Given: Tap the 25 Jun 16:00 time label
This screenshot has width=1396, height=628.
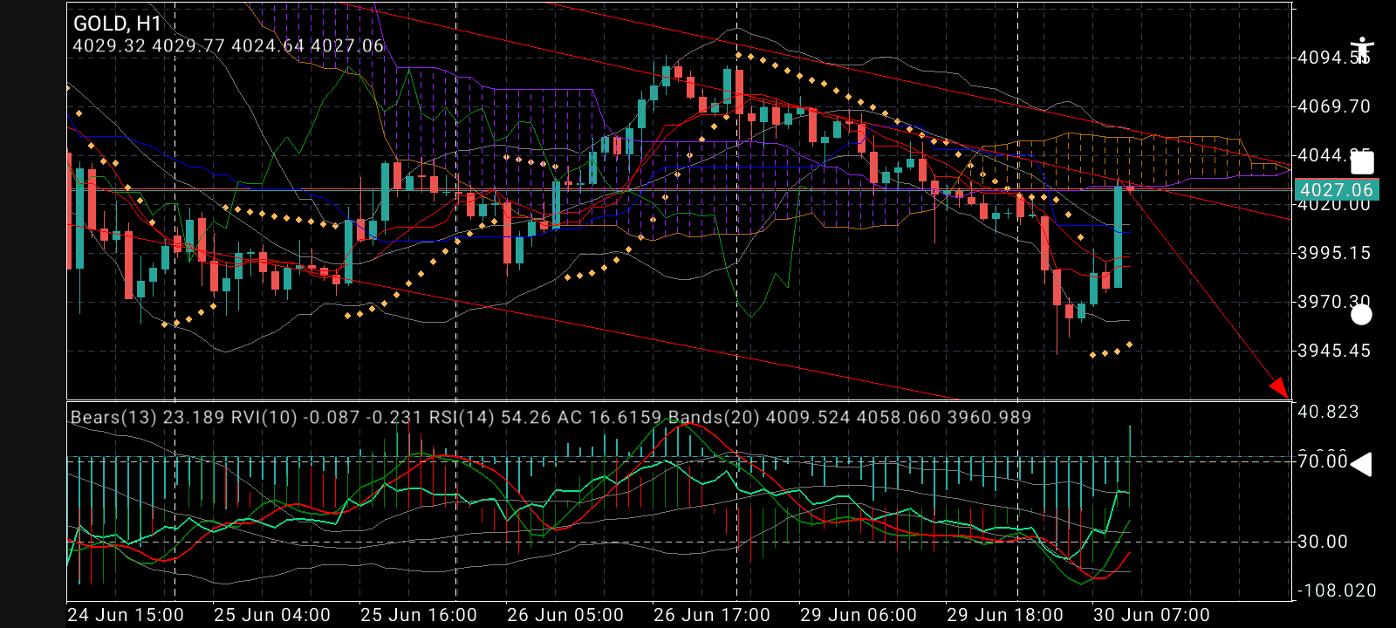Looking at the screenshot, I should tap(419, 615).
